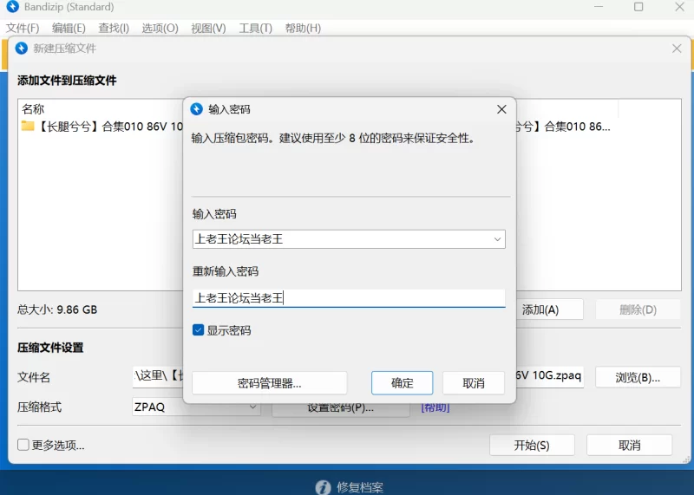Open the 文件(F) menu
Image resolution: width=694 pixels, height=495 pixels.
[x=23, y=29]
